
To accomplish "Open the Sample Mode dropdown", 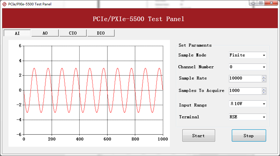I will pyautogui.click(x=248, y=55).
